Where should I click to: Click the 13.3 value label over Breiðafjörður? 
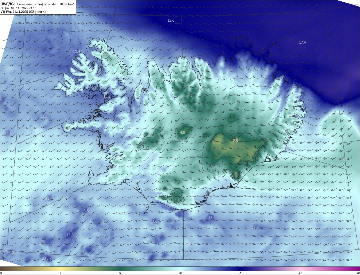pos(107,96)
